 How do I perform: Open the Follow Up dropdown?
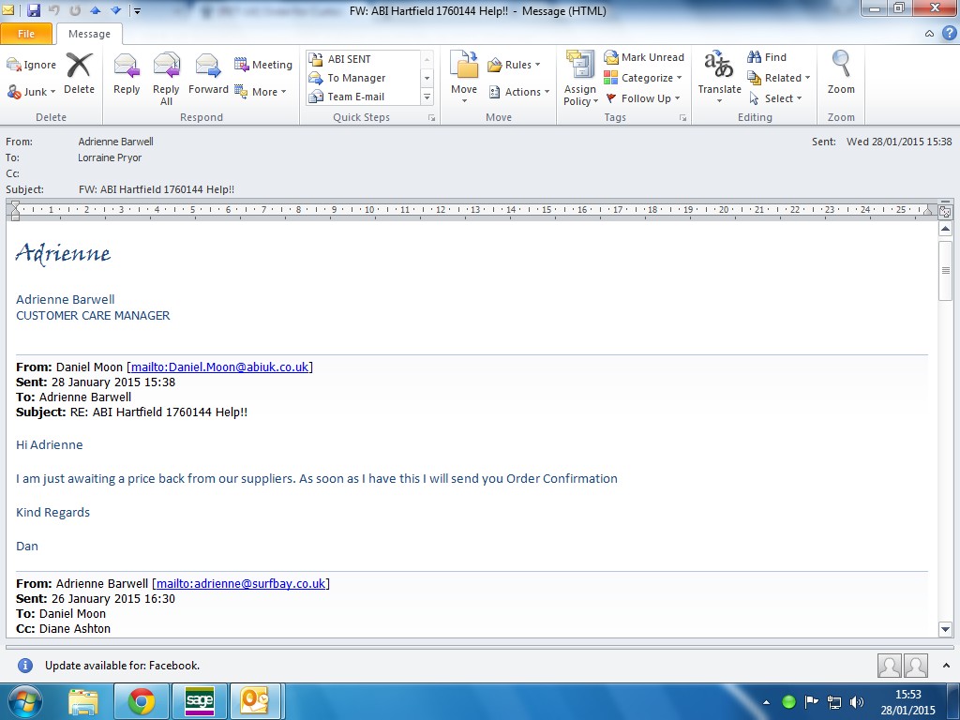(644, 98)
